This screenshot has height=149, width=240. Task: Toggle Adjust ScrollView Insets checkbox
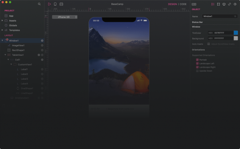(208, 44)
